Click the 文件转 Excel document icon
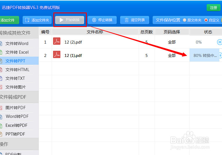The width and height of the screenshot is (222, 155). pos(1,52)
